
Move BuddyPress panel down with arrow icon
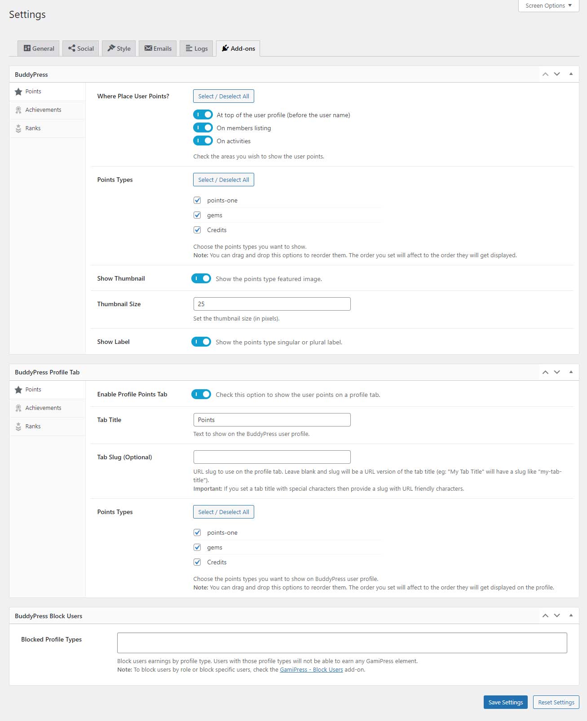coord(557,74)
